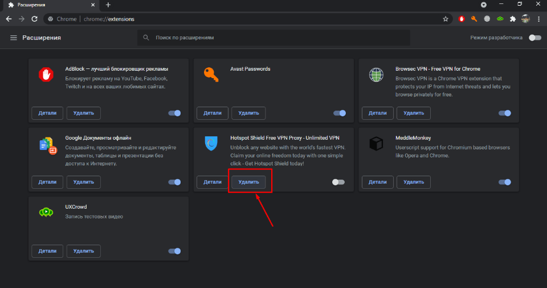Open a new tab with plus button
This screenshot has height=288, width=547.
pyautogui.click(x=108, y=5)
